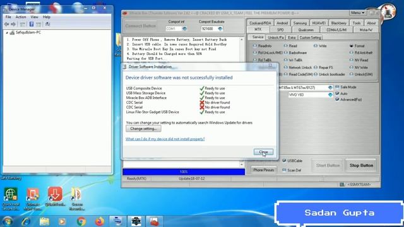Viewport: 404px width, 227px height.
Task: Toggle the Auto checkbox
Action: click(337, 93)
